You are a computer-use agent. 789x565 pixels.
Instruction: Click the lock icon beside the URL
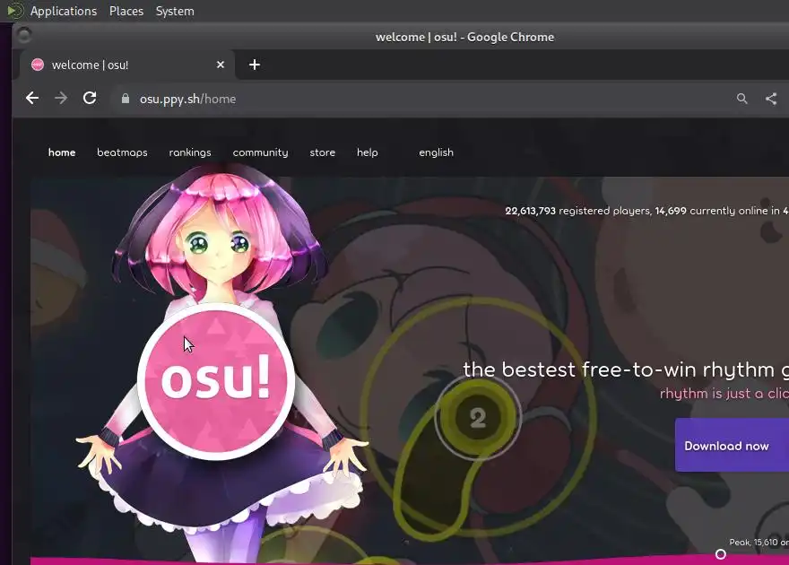pos(126,99)
